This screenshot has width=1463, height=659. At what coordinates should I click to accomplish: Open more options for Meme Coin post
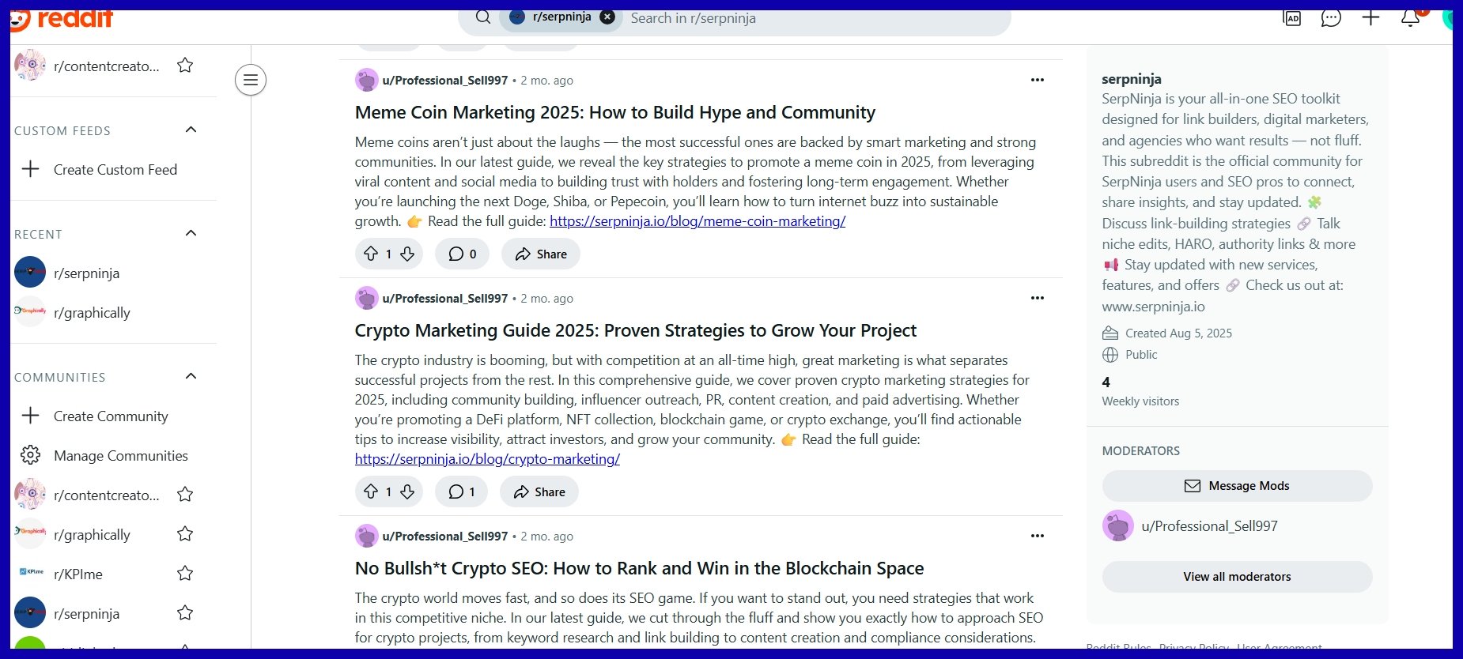point(1037,80)
